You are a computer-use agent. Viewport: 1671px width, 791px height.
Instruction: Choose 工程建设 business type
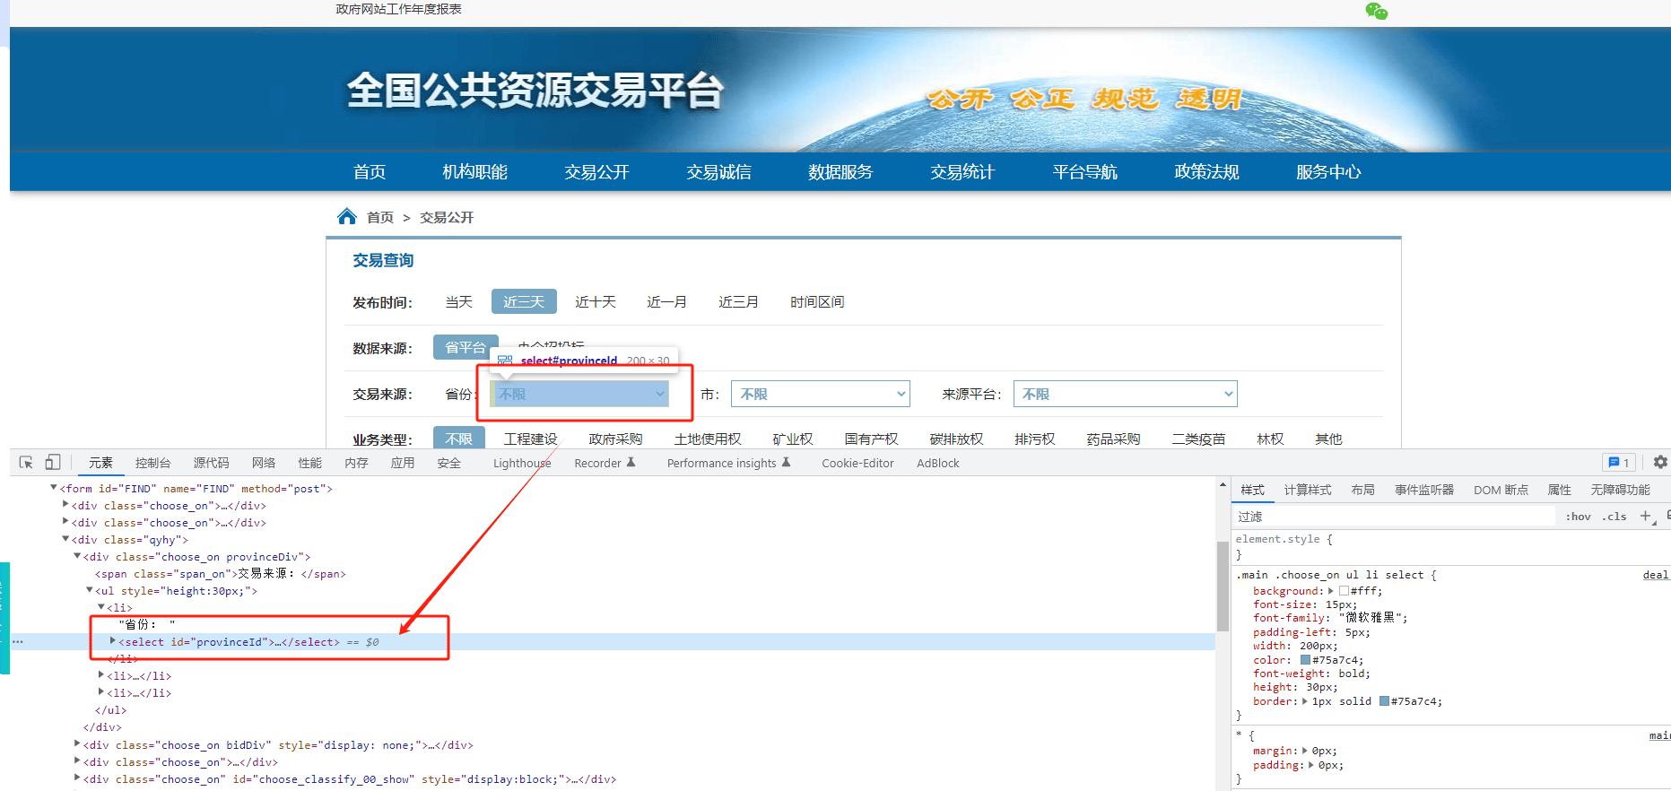click(x=530, y=439)
